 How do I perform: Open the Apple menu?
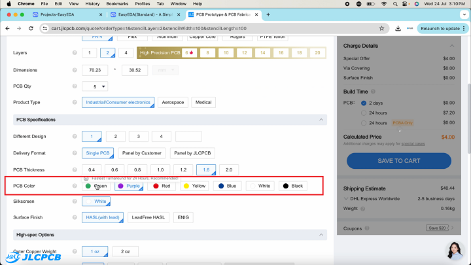point(9,4)
